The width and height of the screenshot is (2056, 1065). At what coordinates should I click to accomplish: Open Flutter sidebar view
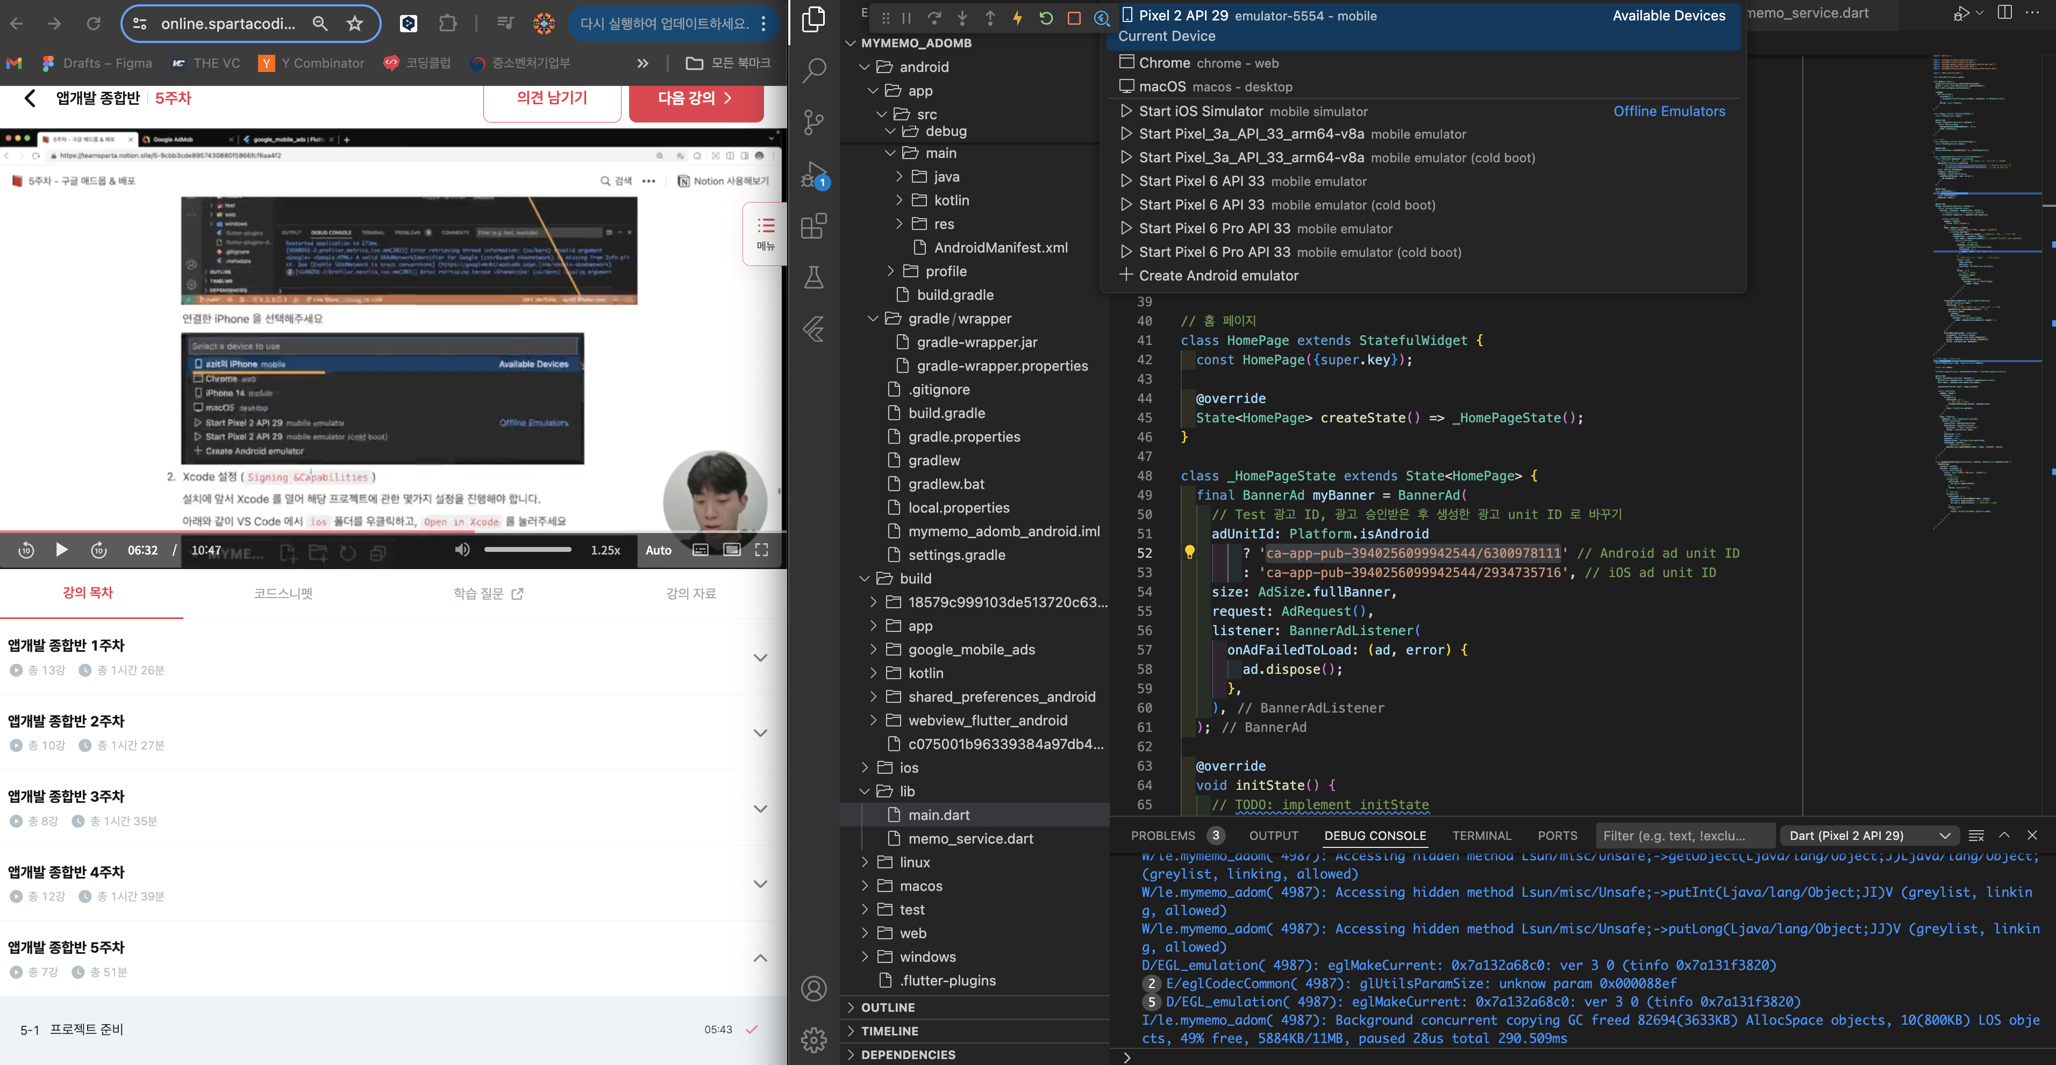click(x=813, y=329)
